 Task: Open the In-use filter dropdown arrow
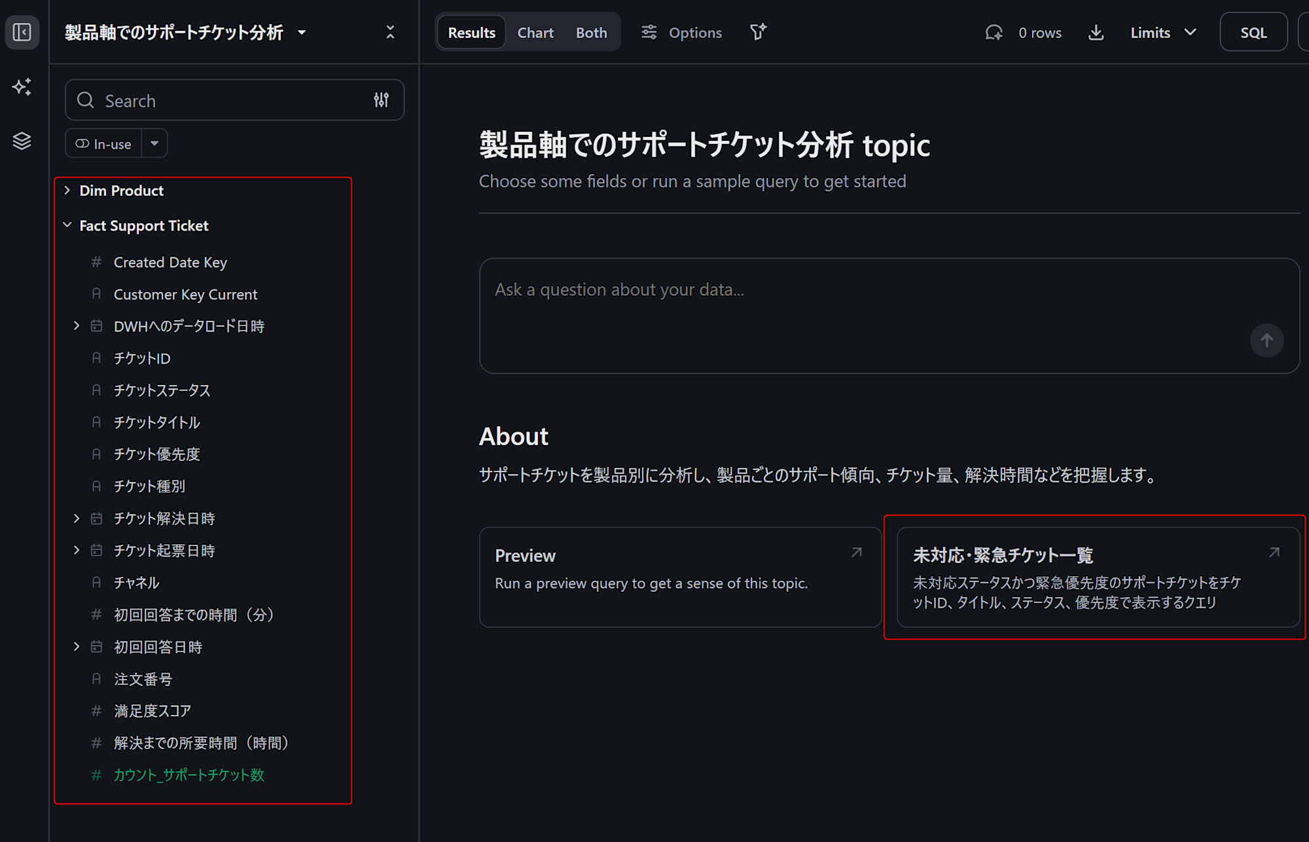(x=154, y=143)
